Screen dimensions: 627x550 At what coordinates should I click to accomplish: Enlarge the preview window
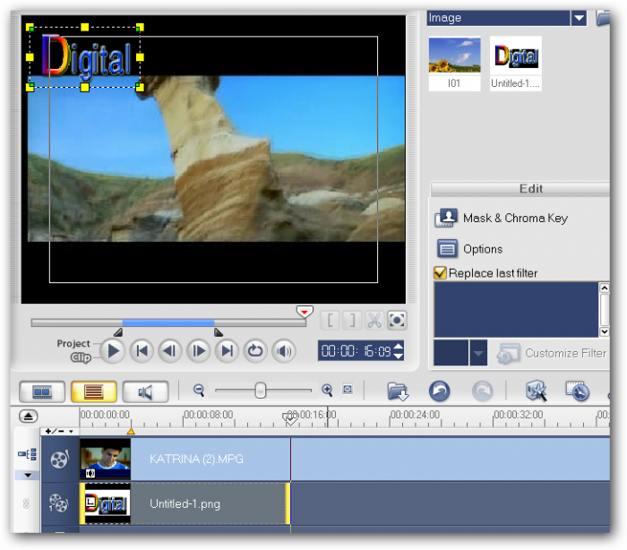397,321
